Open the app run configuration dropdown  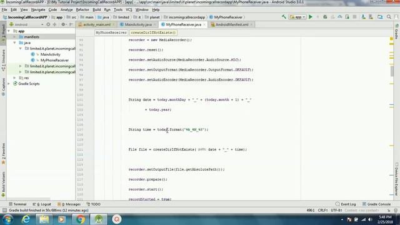point(297,17)
